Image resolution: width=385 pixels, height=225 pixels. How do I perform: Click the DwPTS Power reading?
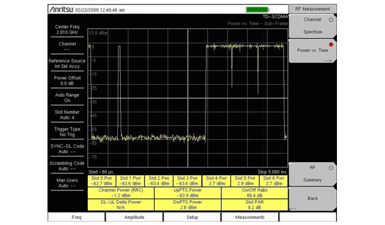(188, 205)
